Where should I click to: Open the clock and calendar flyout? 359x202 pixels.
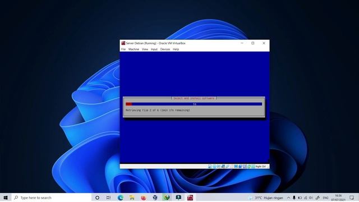(338, 198)
